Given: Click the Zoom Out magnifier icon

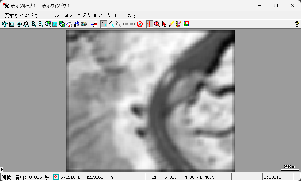Looking at the screenshot, I should pyautogui.click(x=40, y=24).
